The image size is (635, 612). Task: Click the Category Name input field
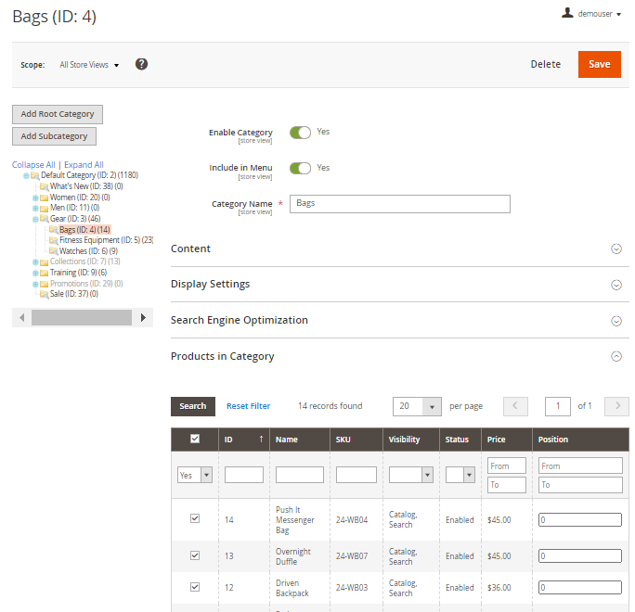399,204
